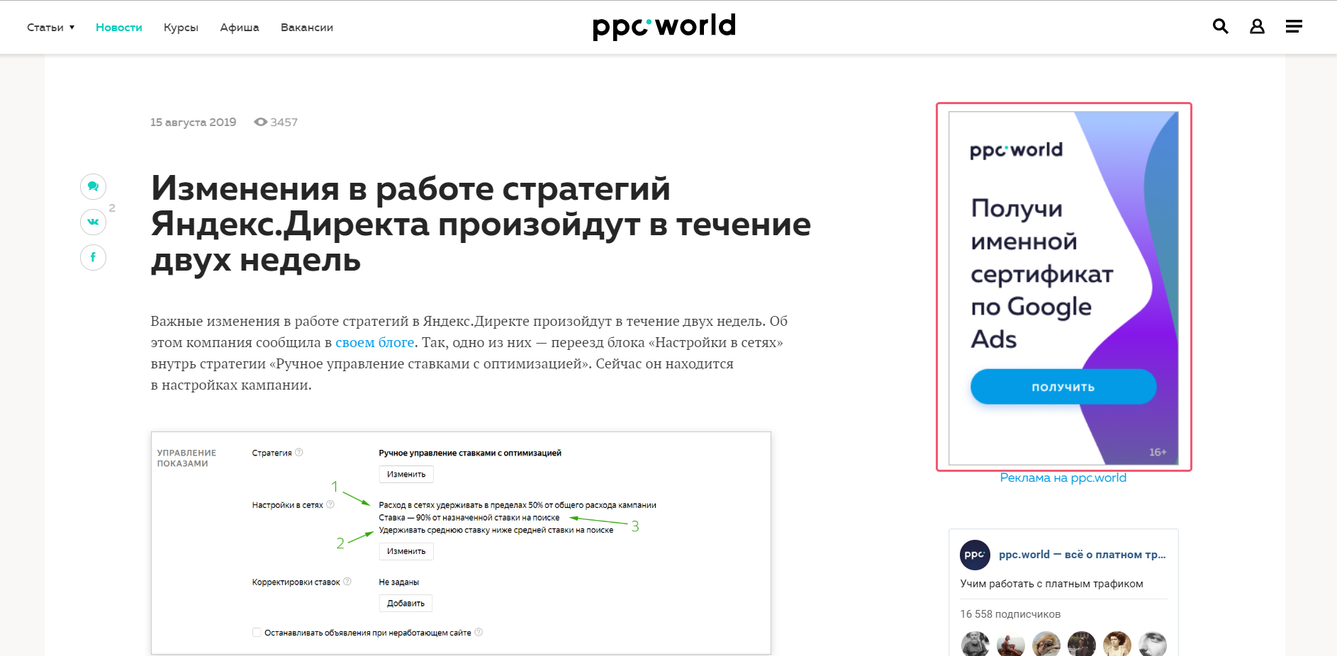This screenshot has width=1337, height=656.
Task: Open the Новости menu item
Action: [119, 28]
